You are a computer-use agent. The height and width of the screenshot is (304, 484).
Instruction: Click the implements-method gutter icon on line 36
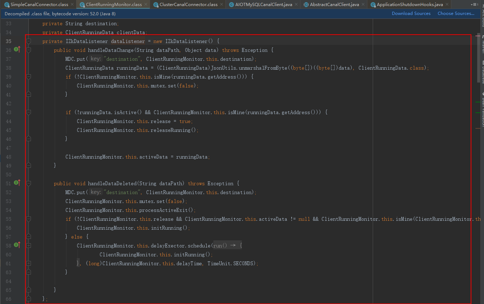coord(17,49)
